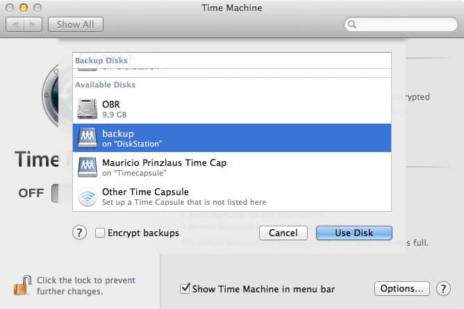Select the 'backup' disk name text

pos(118,133)
